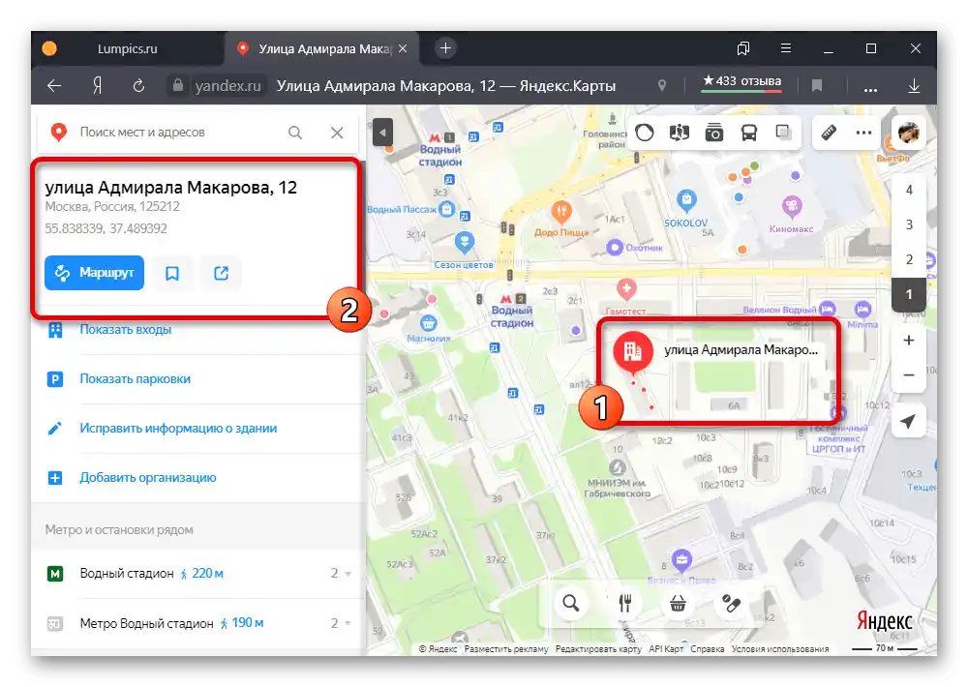Find restaurants with fork-knife icon

pos(625,603)
